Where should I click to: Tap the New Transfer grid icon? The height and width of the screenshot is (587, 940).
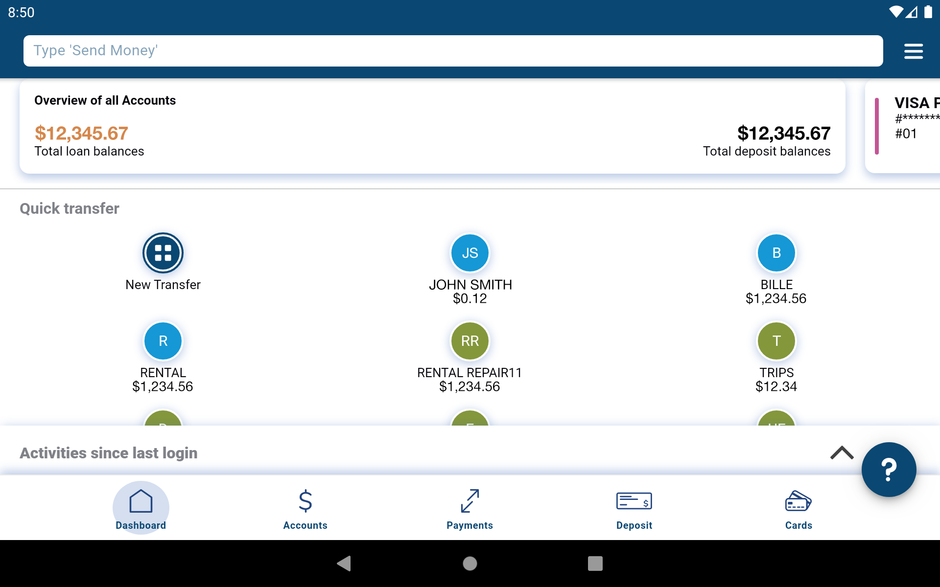point(163,253)
